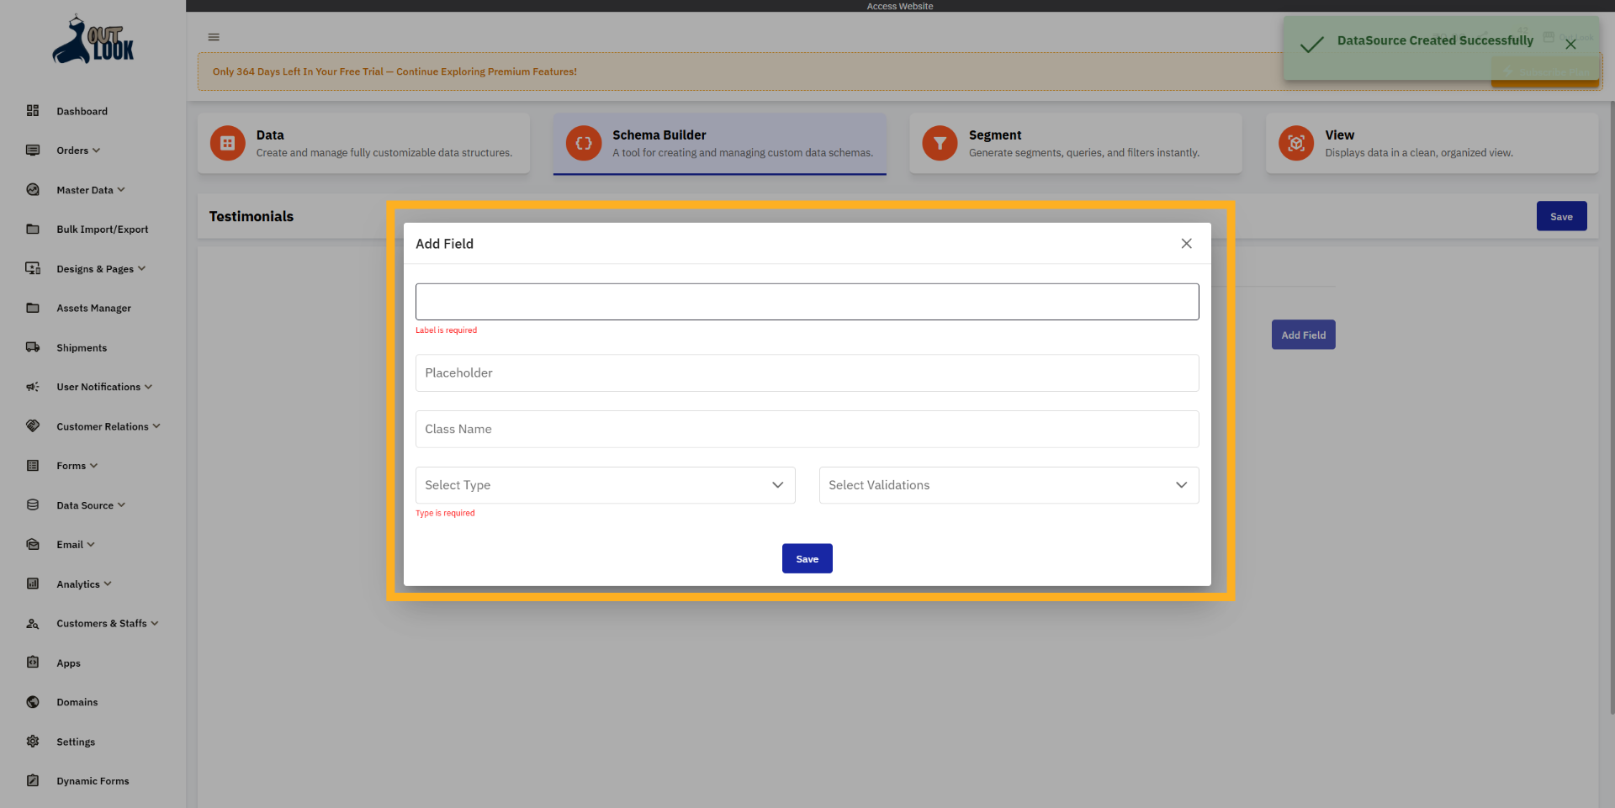1615x808 pixels.
Task: Select the Designs & Pages icon
Action: tap(33, 268)
